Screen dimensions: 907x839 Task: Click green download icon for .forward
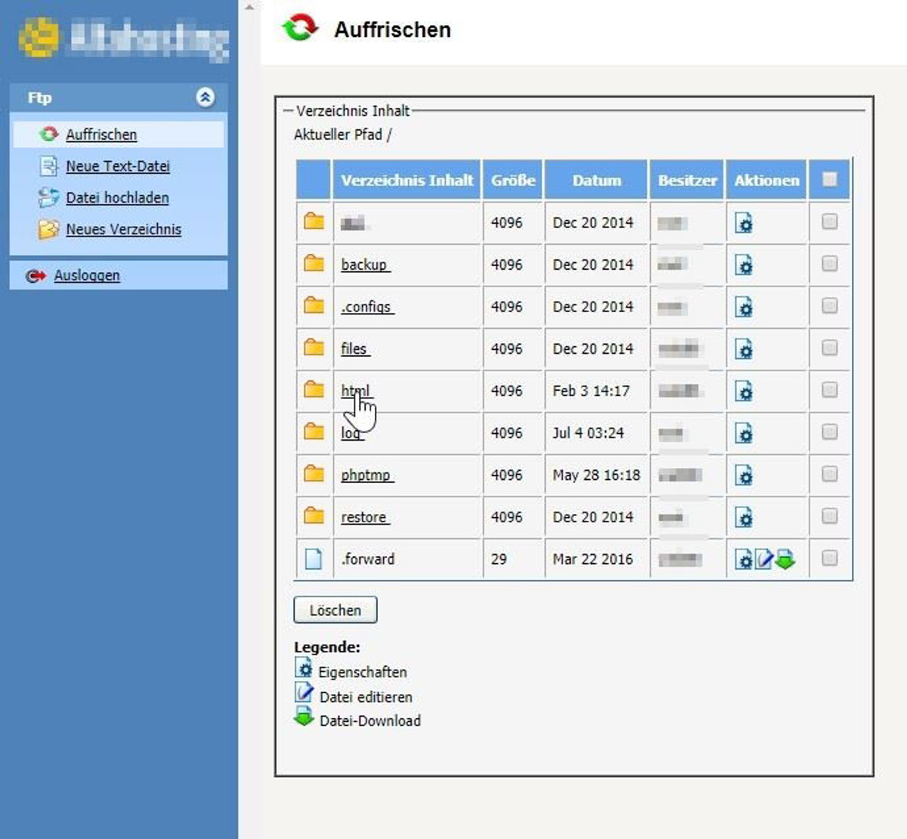(x=785, y=559)
